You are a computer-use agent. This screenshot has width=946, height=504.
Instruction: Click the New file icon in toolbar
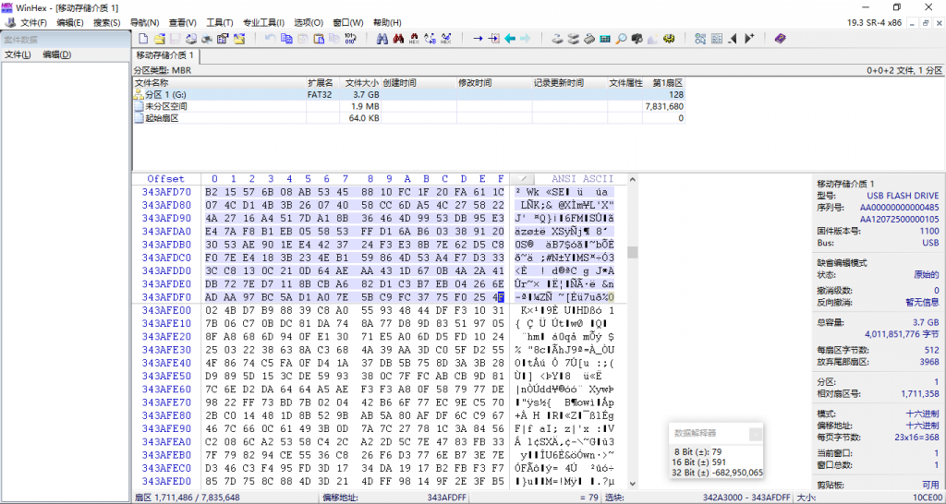(143, 39)
